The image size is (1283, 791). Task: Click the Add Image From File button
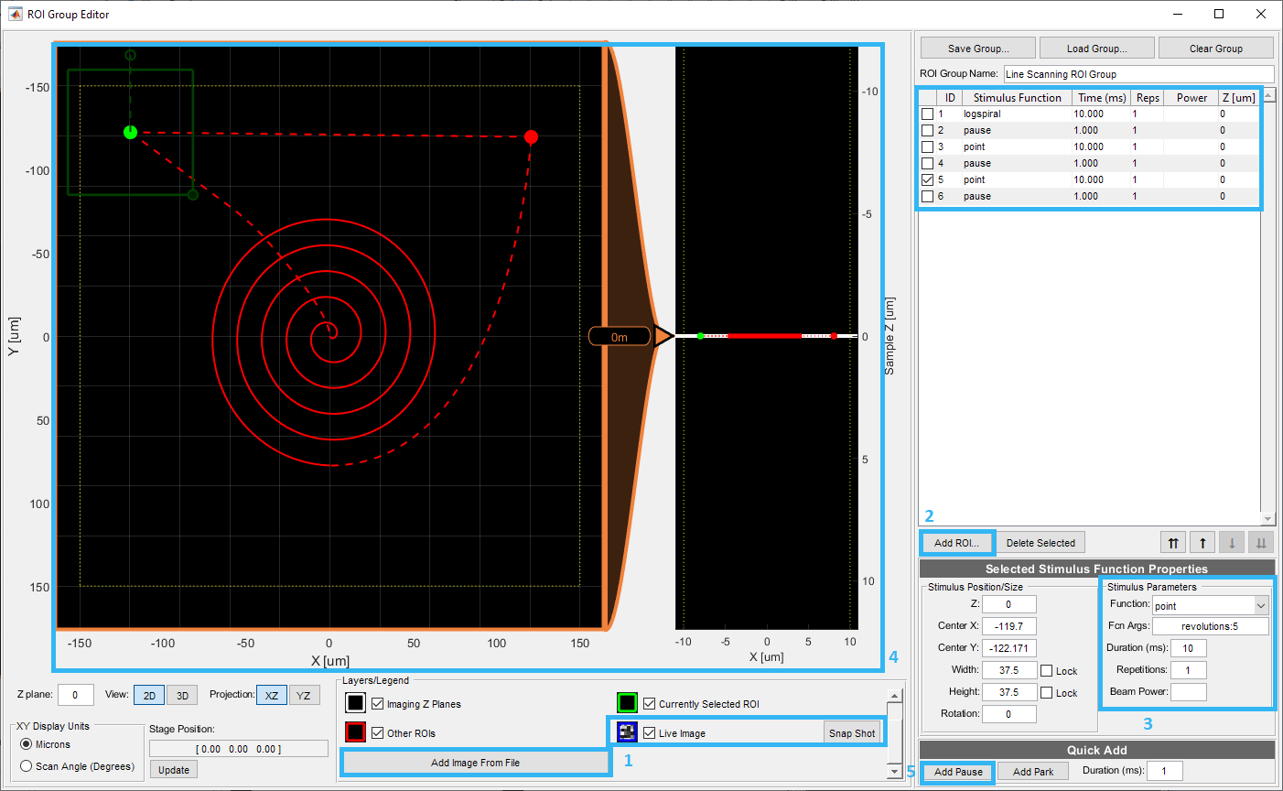[x=475, y=763]
